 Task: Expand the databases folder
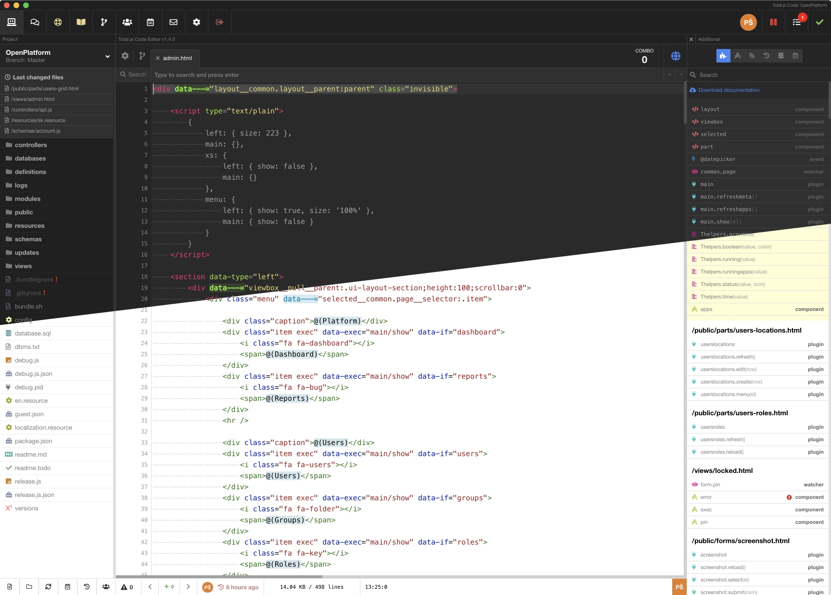pos(57,159)
